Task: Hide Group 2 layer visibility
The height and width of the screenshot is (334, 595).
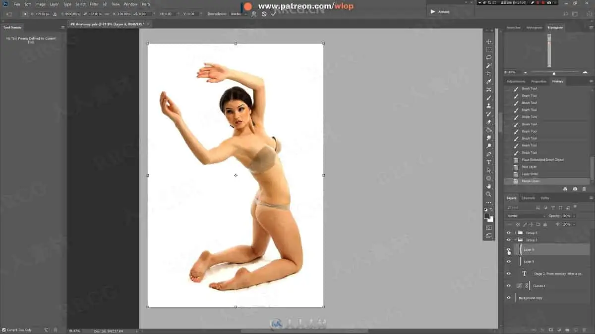Action: pyautogui.click(x=508, y=240)
